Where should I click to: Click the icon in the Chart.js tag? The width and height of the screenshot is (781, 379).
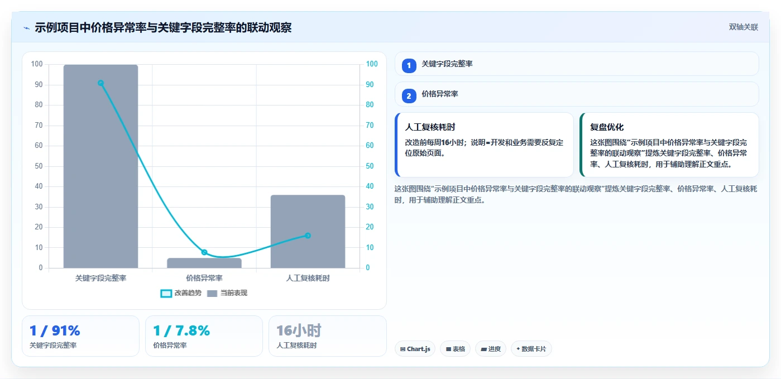point(403,349)
